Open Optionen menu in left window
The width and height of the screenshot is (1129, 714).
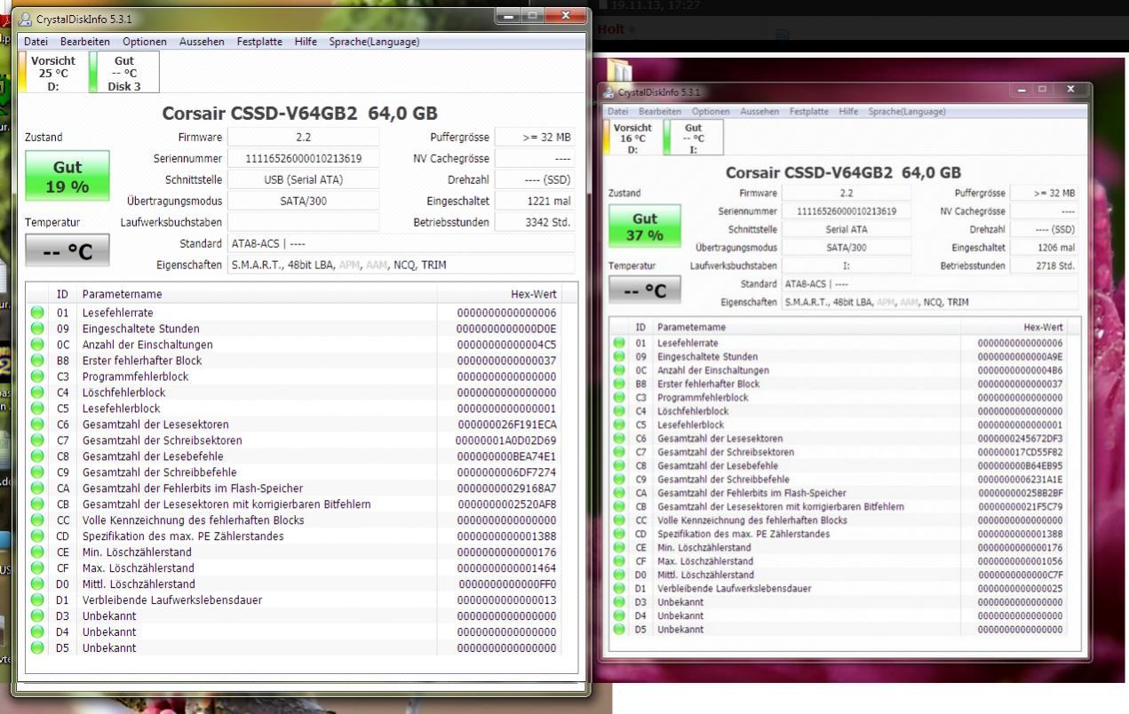[145, 42]
